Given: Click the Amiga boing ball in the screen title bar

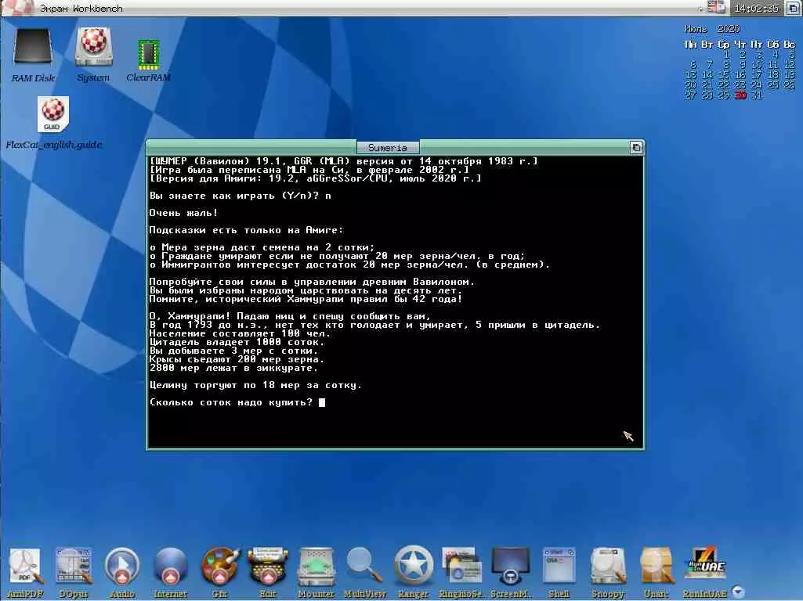Looking at the screenshot, I should 20,7.
